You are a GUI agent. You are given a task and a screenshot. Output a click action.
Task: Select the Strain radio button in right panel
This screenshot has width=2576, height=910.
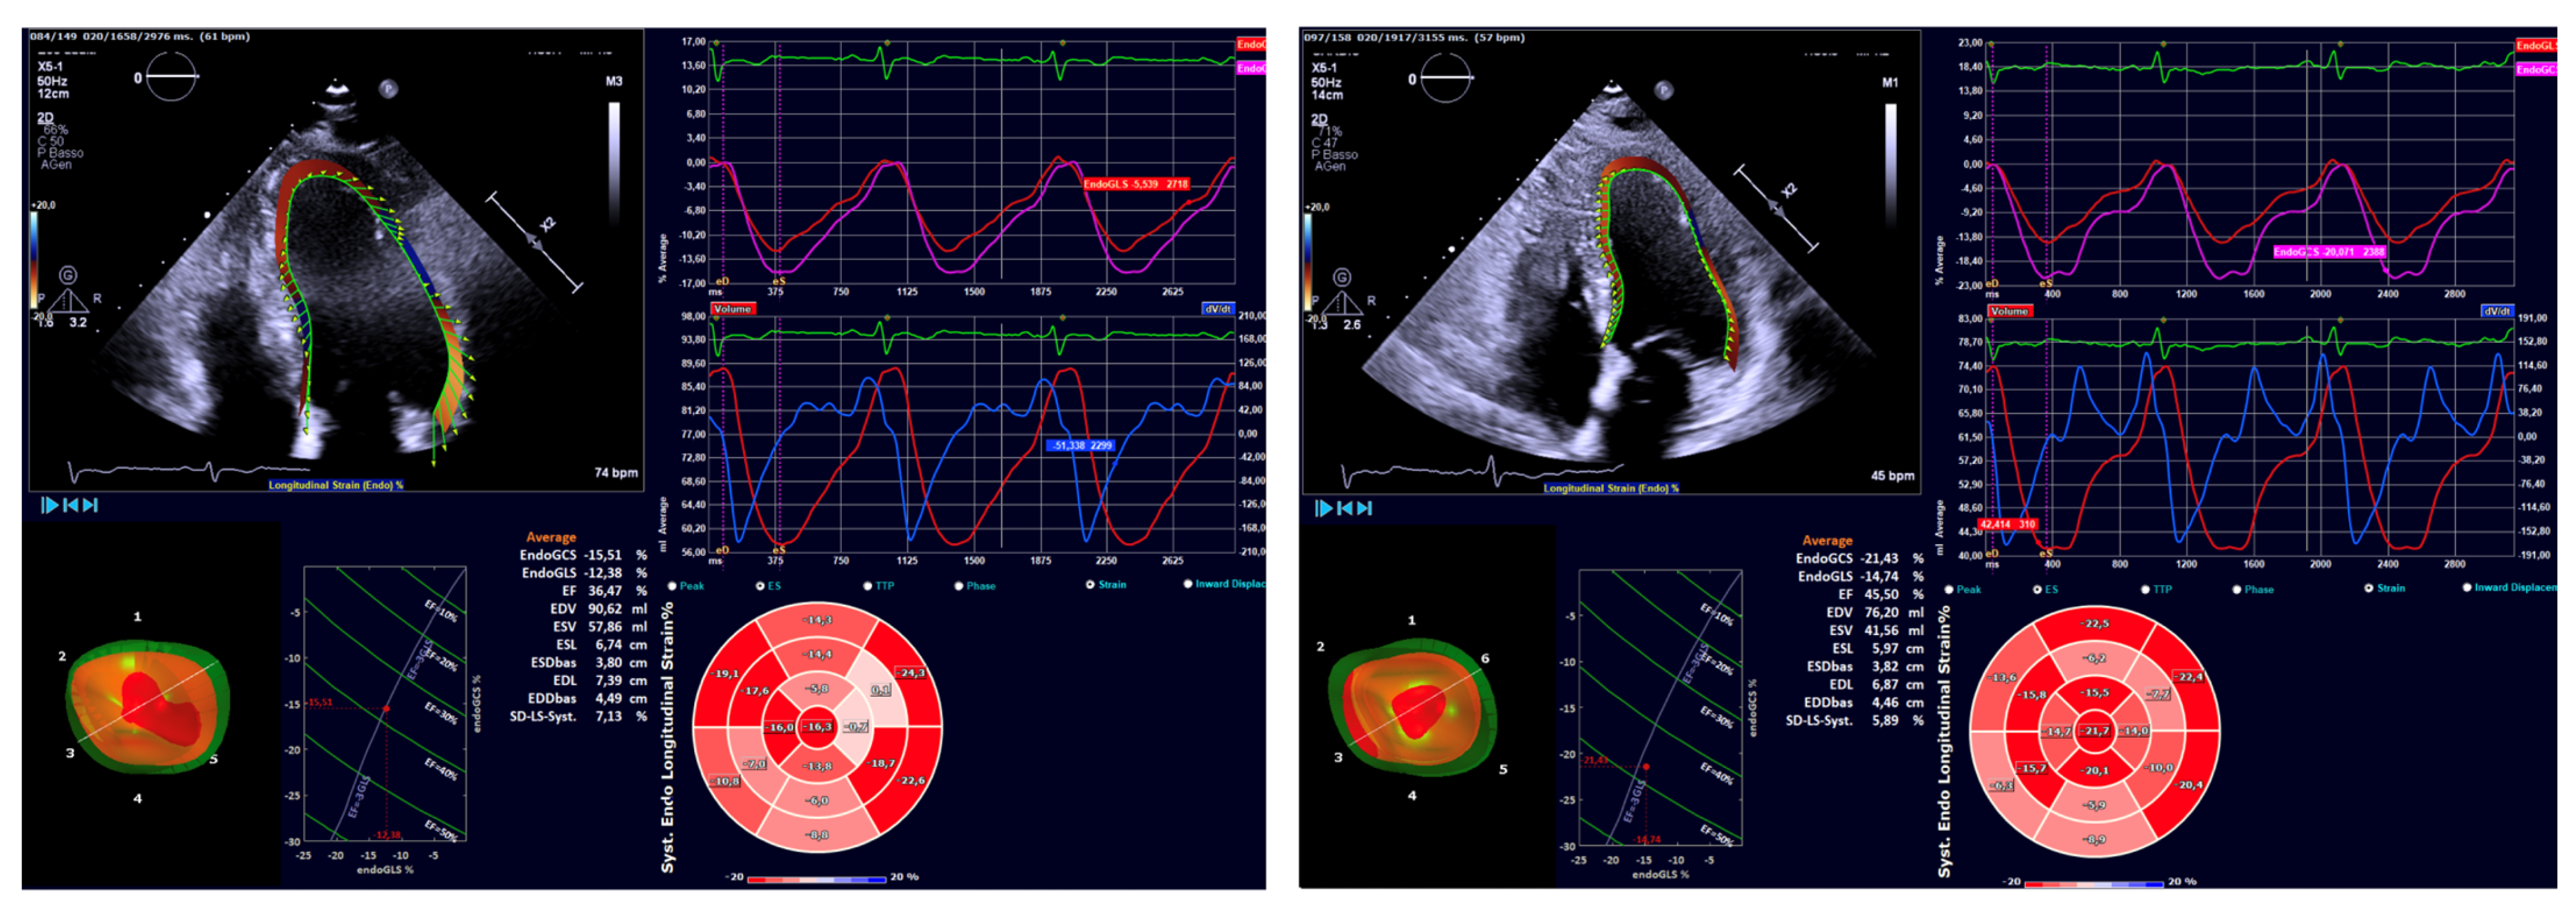pos(2368,588)
